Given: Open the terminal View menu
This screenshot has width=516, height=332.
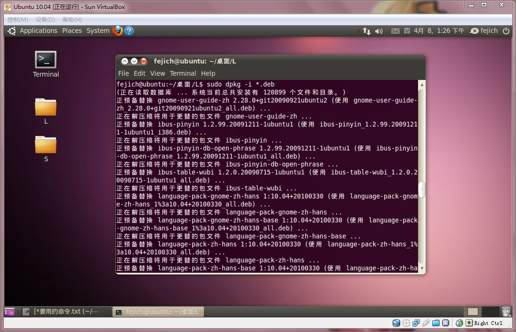Looking at the screenshot, I should pos(158,74).
